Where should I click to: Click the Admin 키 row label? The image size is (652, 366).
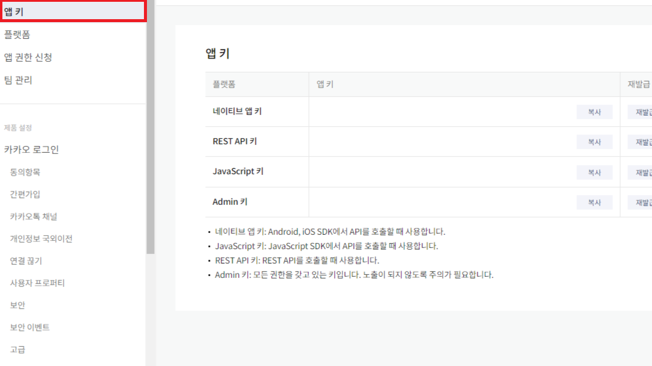coord(230,202)
